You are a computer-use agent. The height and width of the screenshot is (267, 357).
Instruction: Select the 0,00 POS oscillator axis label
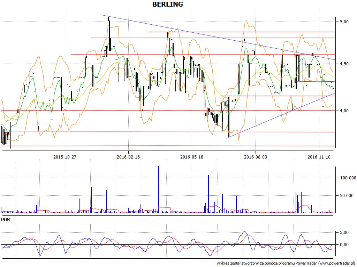pos(344,245)
